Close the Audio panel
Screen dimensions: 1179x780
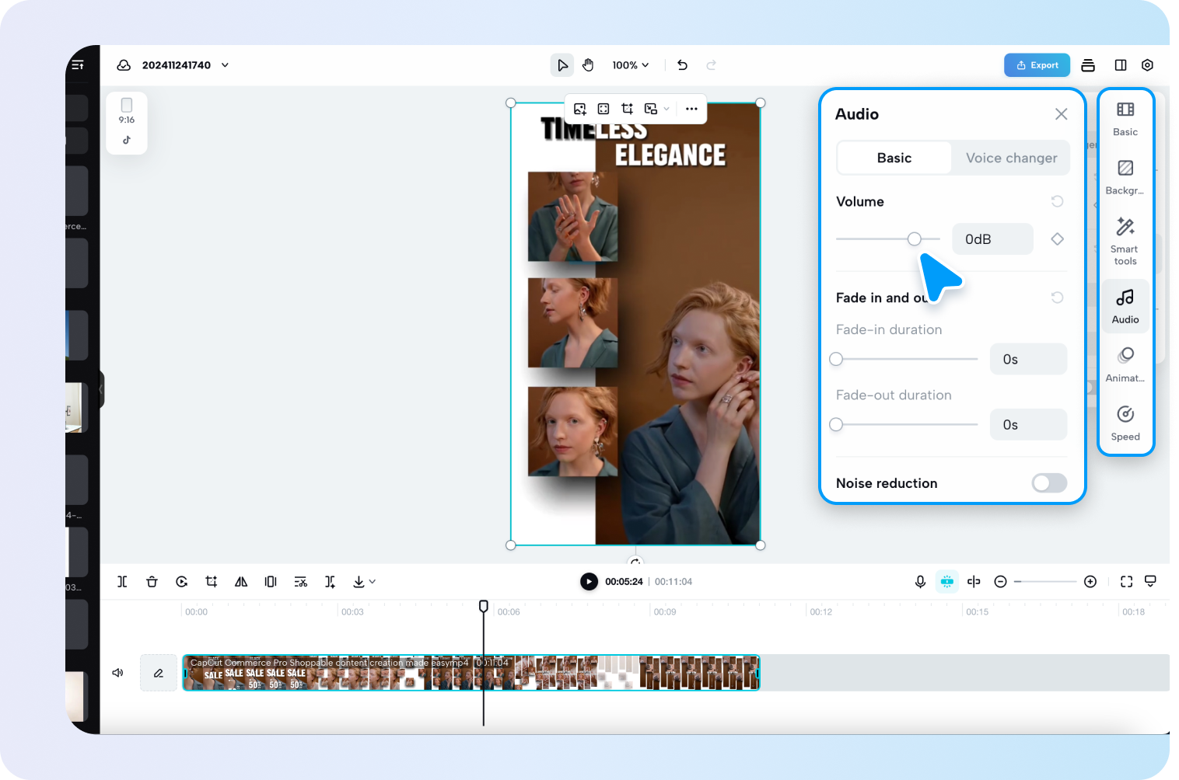(1061, 113)
